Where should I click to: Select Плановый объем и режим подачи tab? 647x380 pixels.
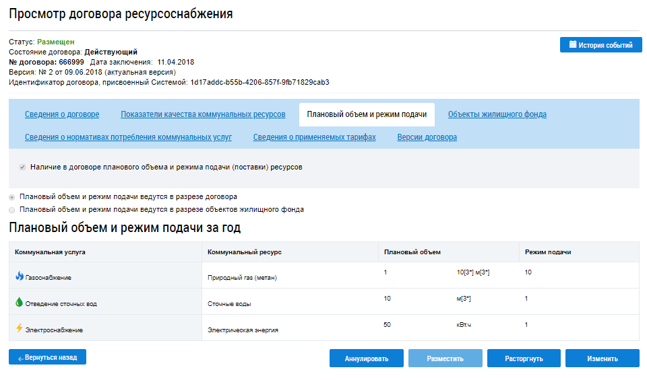367,114
